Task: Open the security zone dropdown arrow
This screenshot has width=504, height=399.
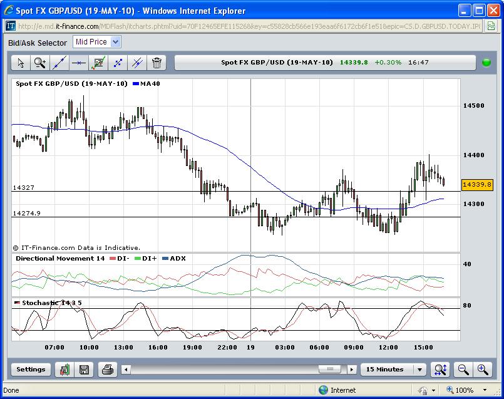Action: pyautogui.click(x=433, y=390)
